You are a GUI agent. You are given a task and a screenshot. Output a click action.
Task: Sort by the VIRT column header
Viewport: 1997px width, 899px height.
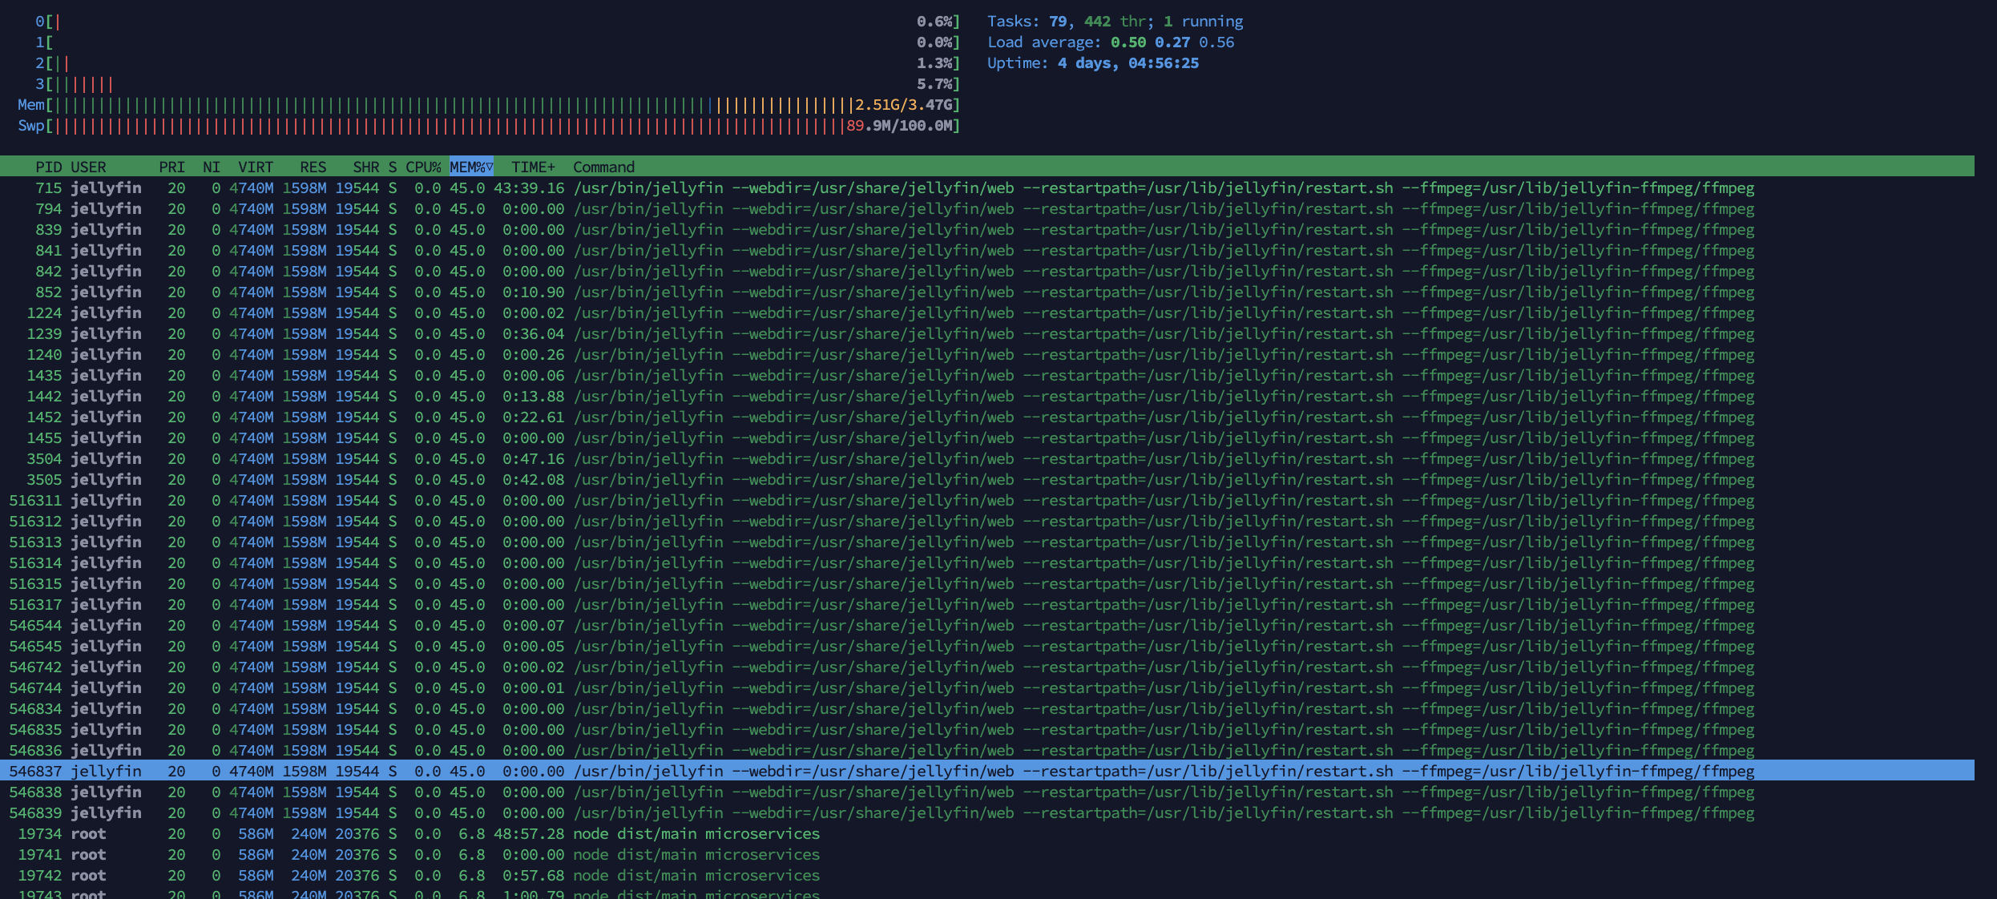pos(256,167)
